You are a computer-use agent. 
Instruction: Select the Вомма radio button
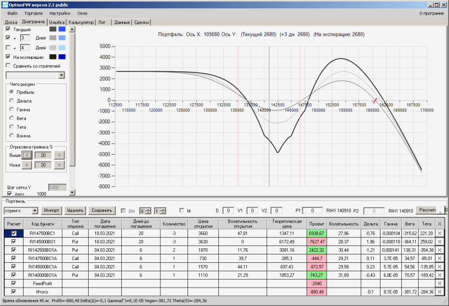pyautogui.click(x=11, y=135)
